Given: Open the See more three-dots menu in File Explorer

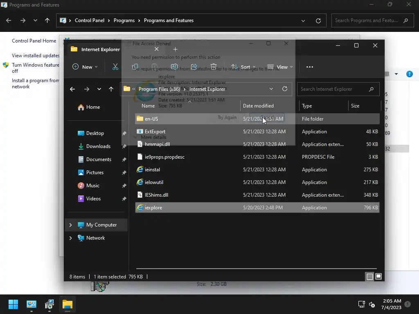Looking at the screenshot, I should [x=310, y=67].
